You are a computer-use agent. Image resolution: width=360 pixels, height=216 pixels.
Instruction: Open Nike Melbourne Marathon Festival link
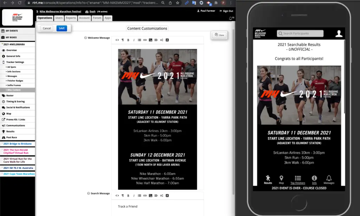[x=60, y=12]
